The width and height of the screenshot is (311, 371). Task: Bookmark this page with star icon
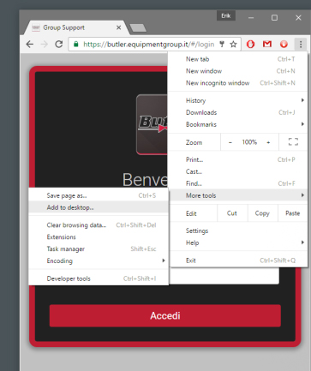point(233,45)
